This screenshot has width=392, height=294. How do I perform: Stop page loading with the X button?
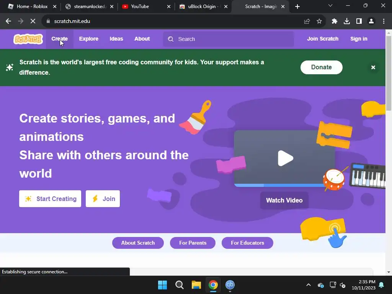[33, 21]
